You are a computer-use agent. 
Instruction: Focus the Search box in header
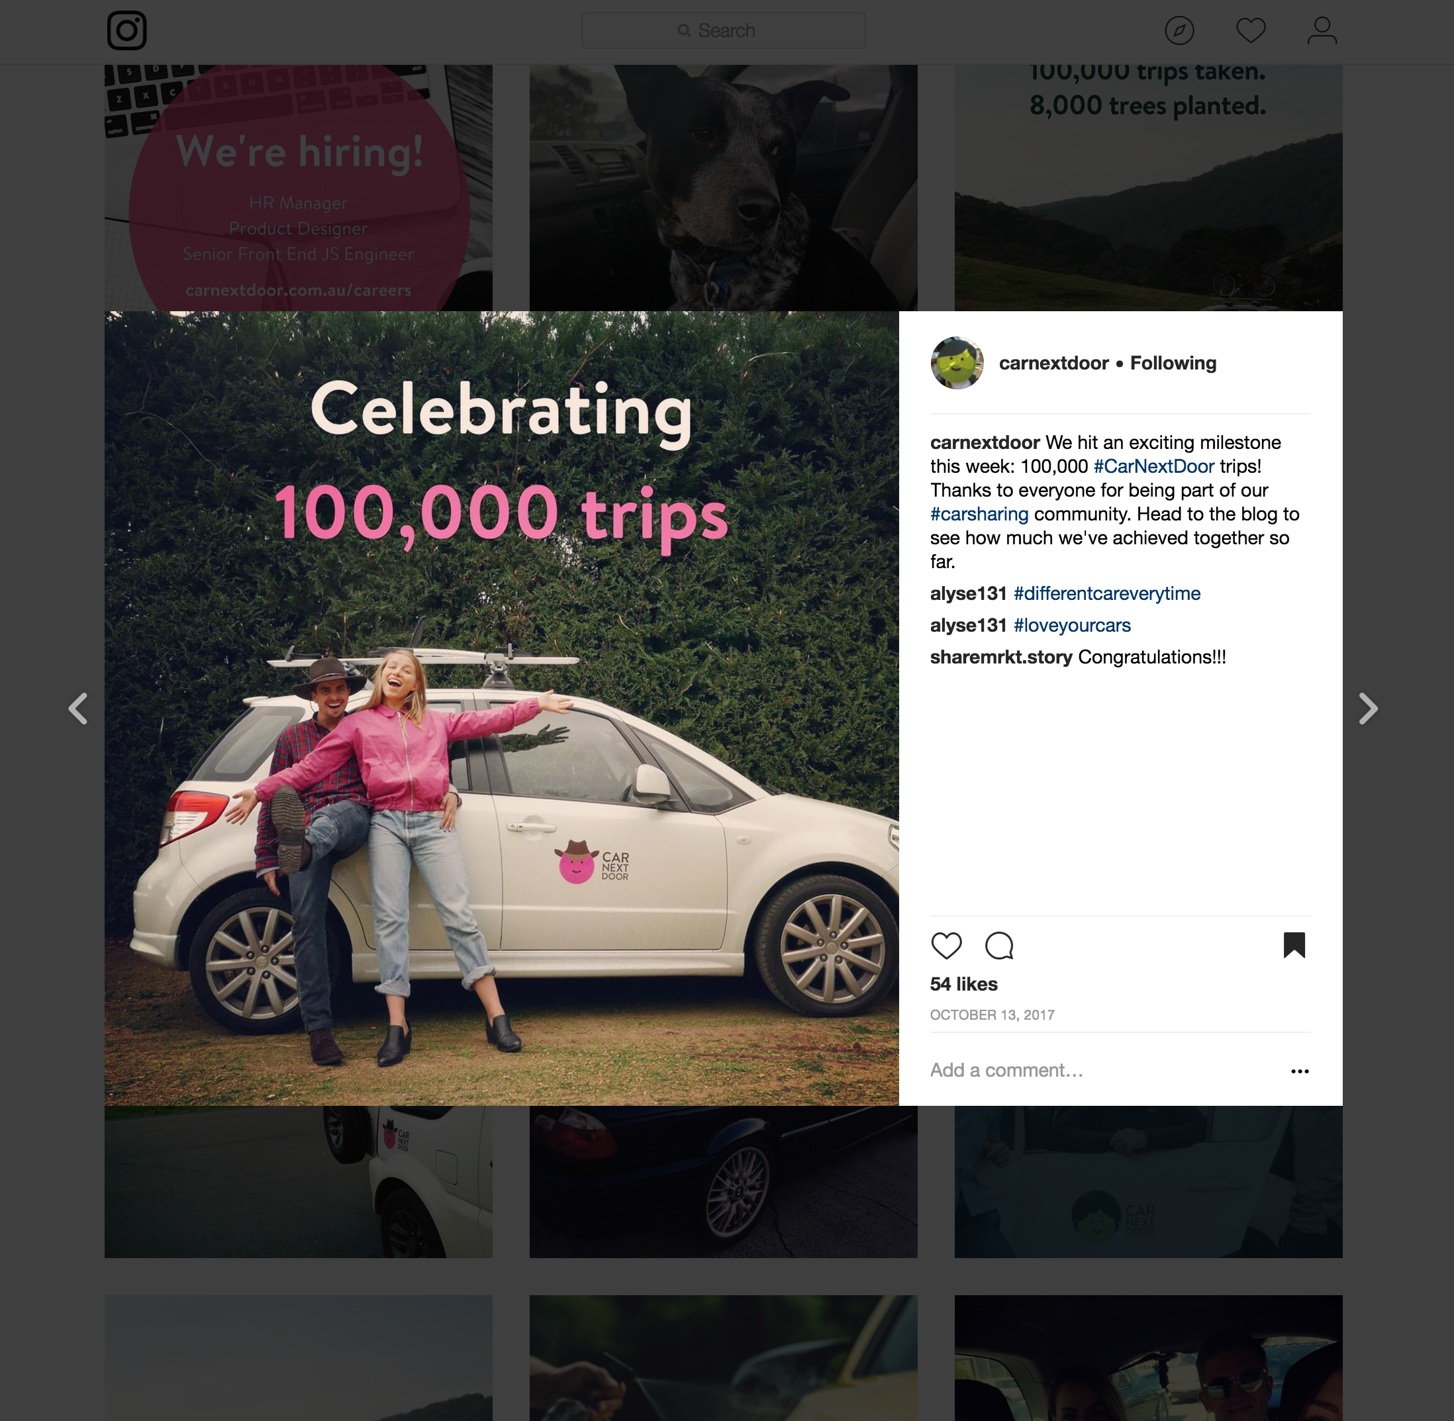pyautogui.click(x=723, y=30)
